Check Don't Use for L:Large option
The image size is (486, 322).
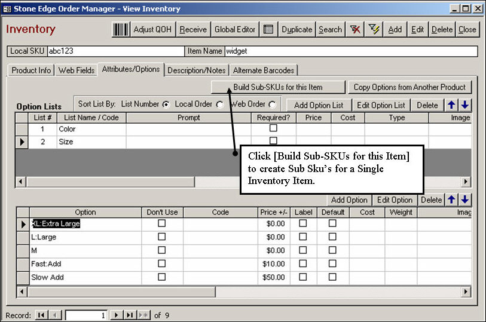tap(161, 237)
